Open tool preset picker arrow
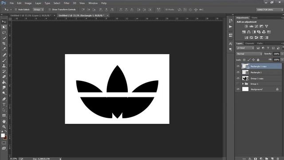The image size is (284, 160). (x=11, y=9)
